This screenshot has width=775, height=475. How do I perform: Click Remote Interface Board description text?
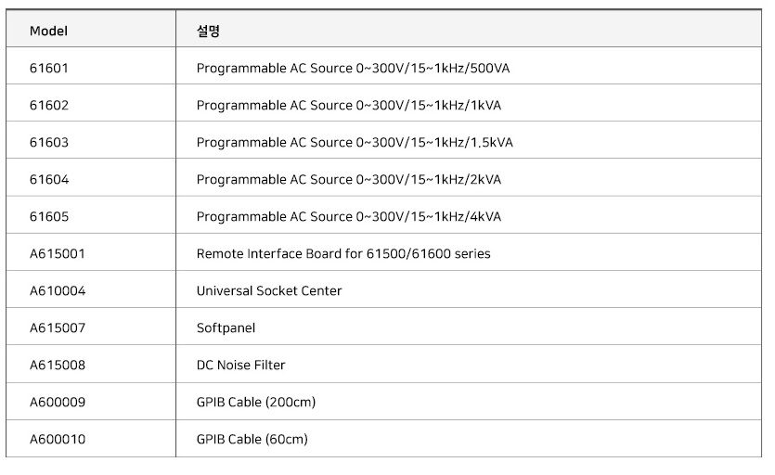click(x=343, y=253)
